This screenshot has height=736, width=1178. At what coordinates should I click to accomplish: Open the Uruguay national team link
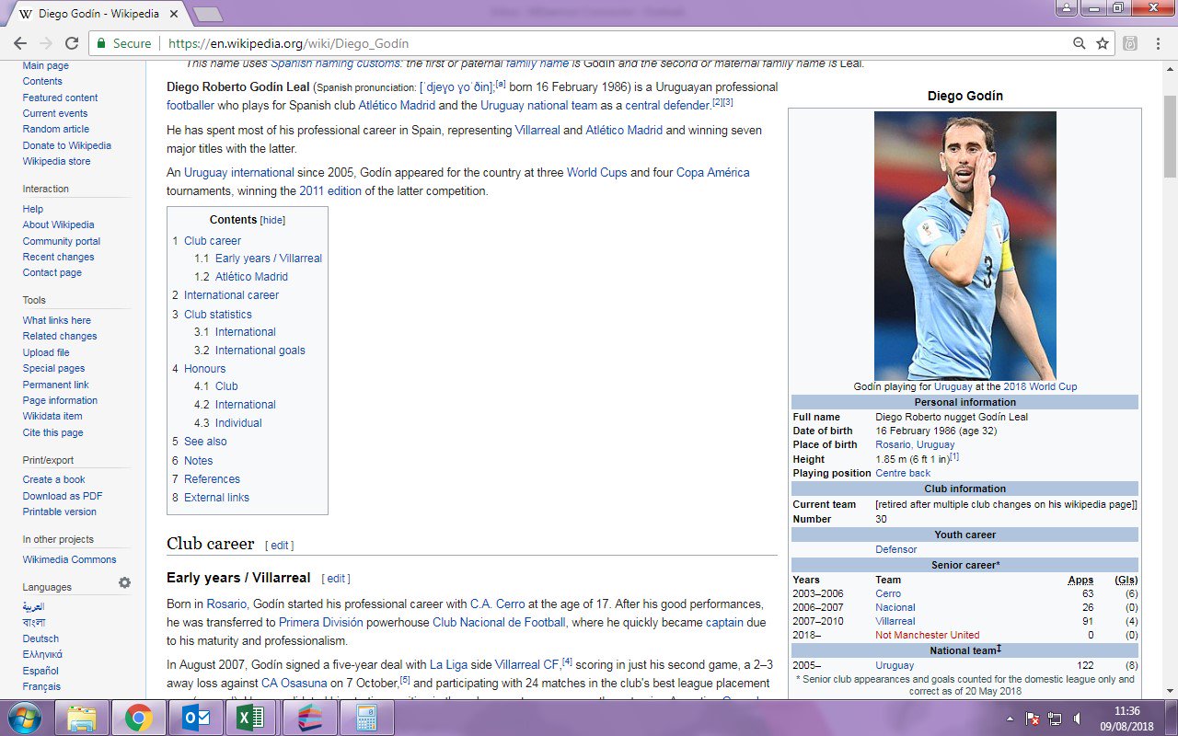tap(539, 105)
